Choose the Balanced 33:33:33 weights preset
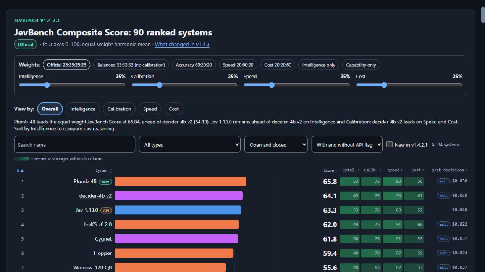485x272 pixels. point(131,65)
